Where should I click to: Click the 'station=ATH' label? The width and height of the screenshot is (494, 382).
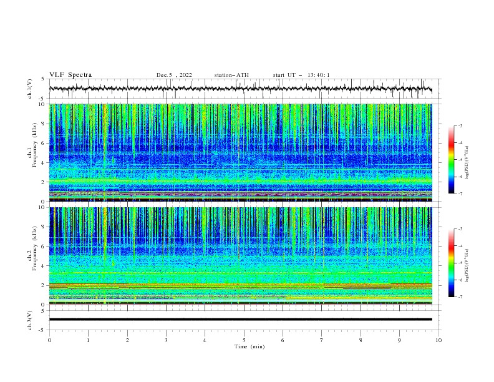coord(231,75)
